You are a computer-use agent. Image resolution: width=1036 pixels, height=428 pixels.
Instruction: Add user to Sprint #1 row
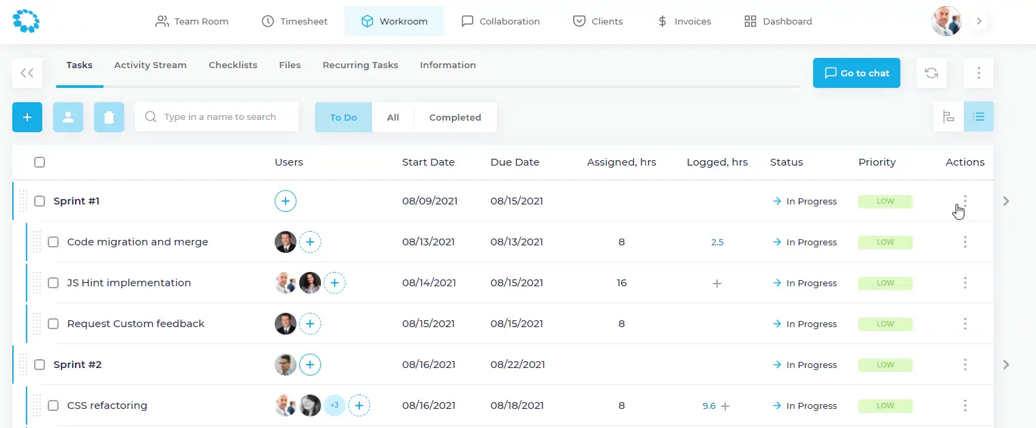(286, 201)
